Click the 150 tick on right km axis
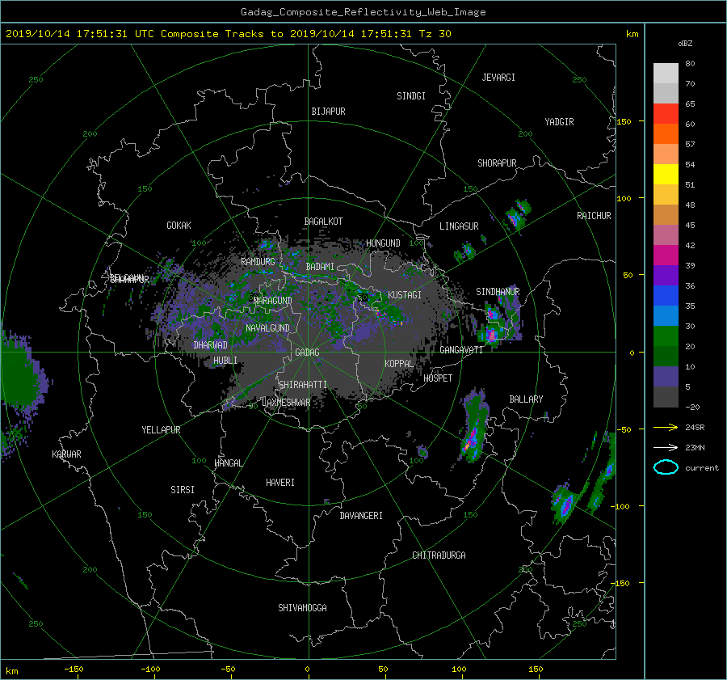 624,121
